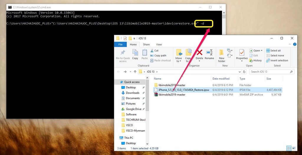Click the cmd.exe window title bar icon
The image size is (302, 155).
point(10,7)
